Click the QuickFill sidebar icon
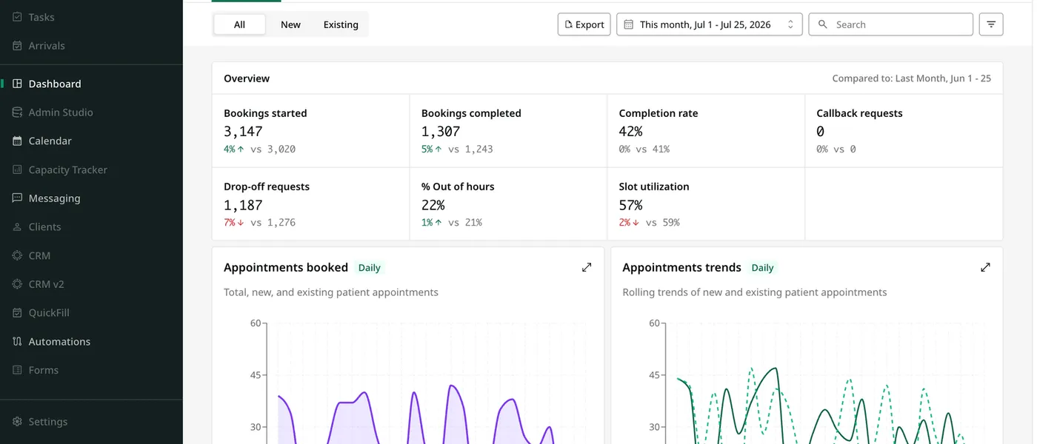This screenshot has height=444, width=1037. [17, 313]
